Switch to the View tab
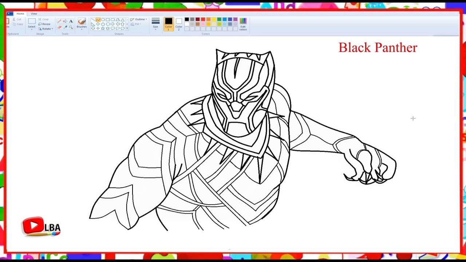This screenshot has height=262, width=466. click(x=34, y=14)
